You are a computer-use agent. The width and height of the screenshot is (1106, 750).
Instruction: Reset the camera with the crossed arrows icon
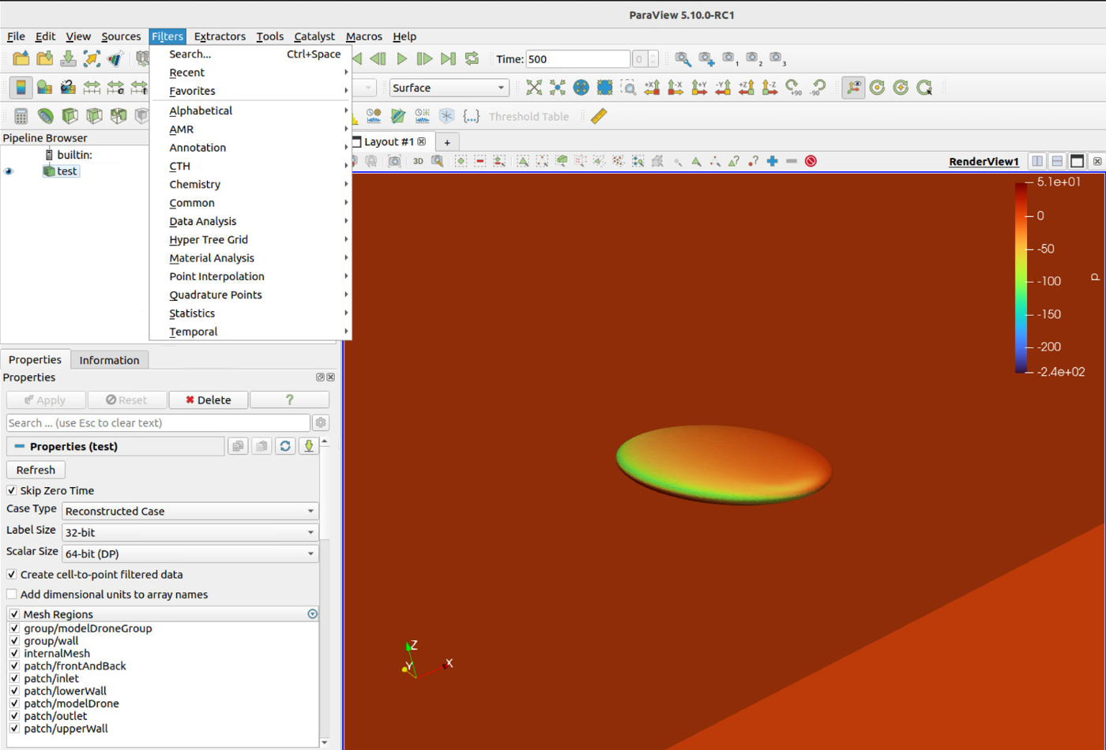[534, 88]
